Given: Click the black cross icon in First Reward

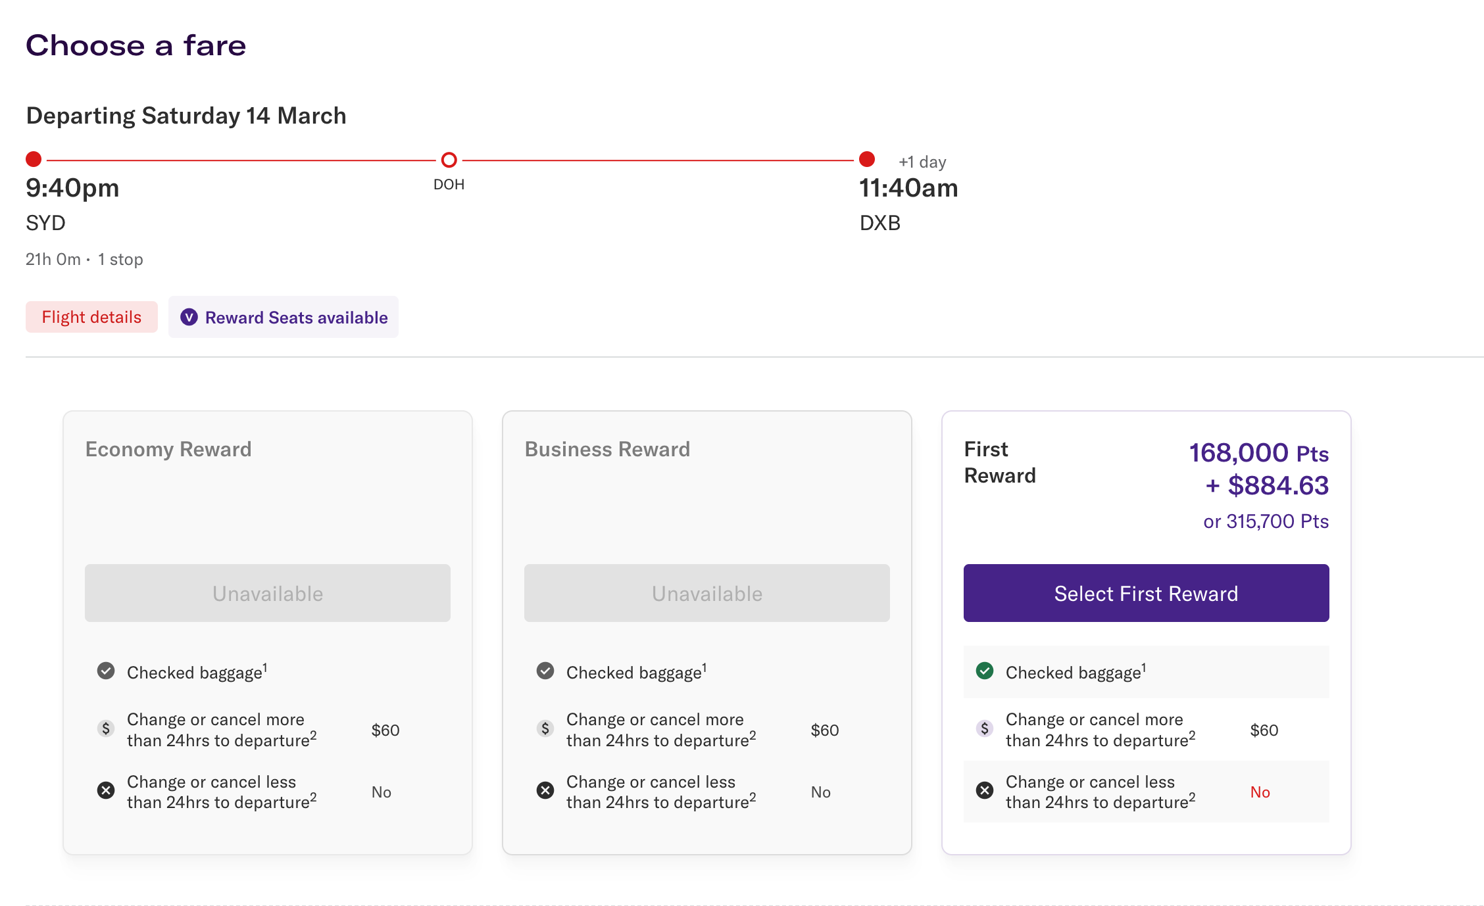Looking at the screenshot, I should coord(984,790).
